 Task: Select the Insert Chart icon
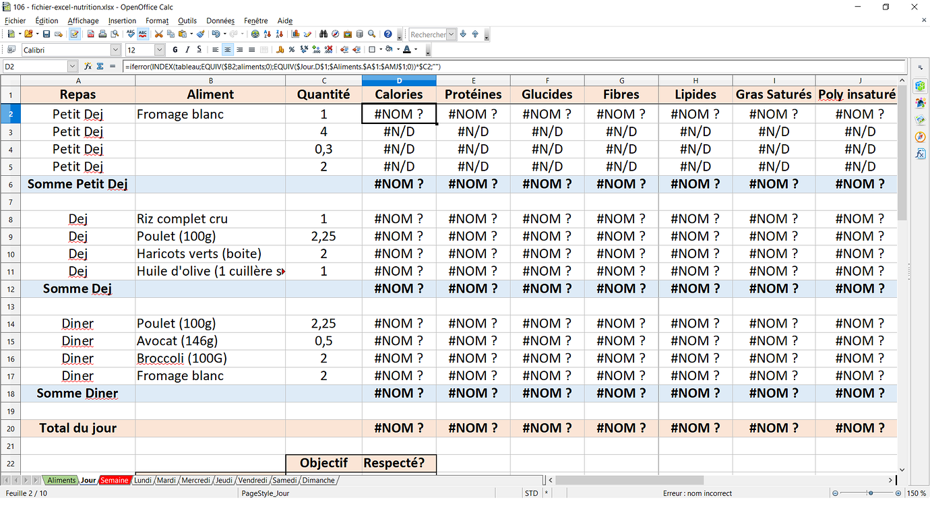pyautogui.click(x=295, y=34)
